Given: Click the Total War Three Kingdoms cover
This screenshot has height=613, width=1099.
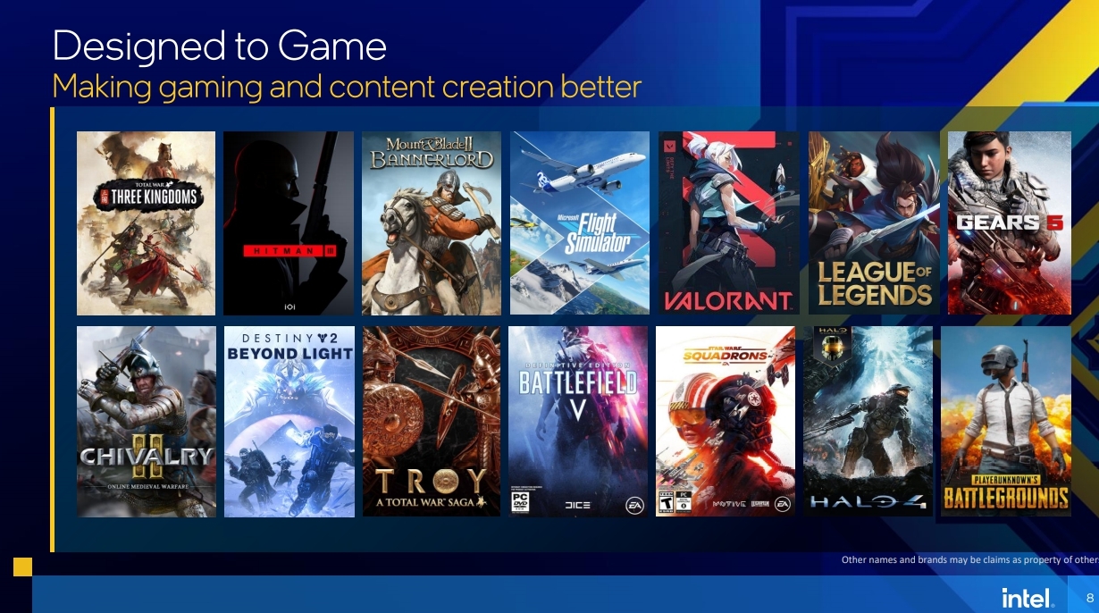Looking at the screenshot, I should point(146,223).
